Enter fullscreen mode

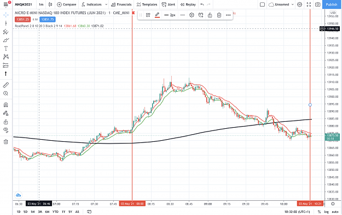coord(309,4)
